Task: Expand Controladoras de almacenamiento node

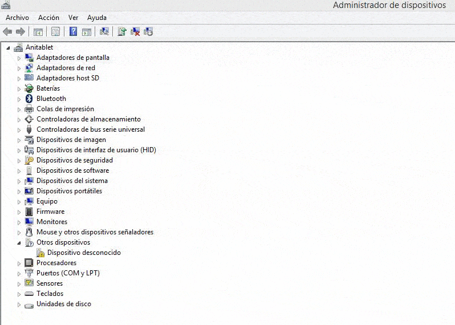Action: click(19, 120)
